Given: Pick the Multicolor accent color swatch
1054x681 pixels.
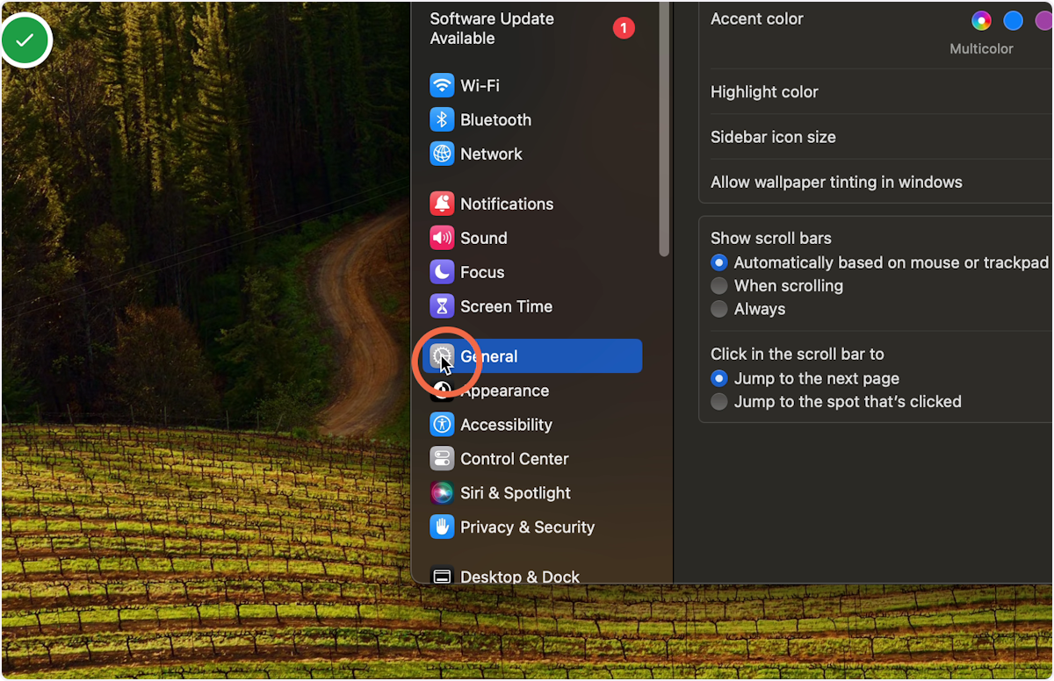Looking at the screenshot, I should coord(981,20).
